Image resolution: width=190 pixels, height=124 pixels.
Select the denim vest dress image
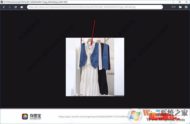(x=95, y=67)
